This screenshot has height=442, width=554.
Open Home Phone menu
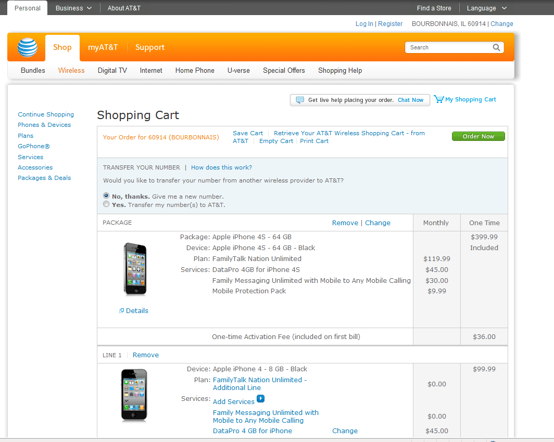coord(195,70)
